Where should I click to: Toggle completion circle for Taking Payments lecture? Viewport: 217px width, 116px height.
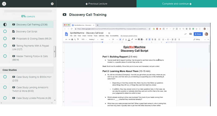point(5,45)
